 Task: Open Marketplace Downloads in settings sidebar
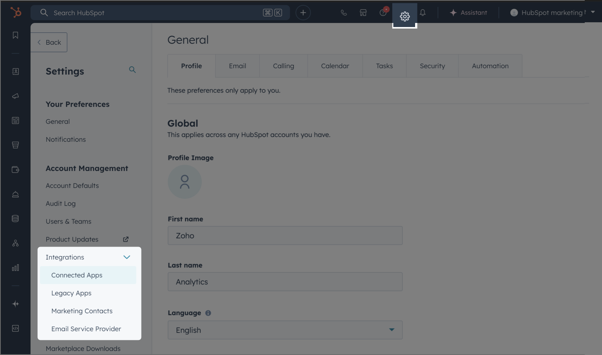(x=83, y=349)
